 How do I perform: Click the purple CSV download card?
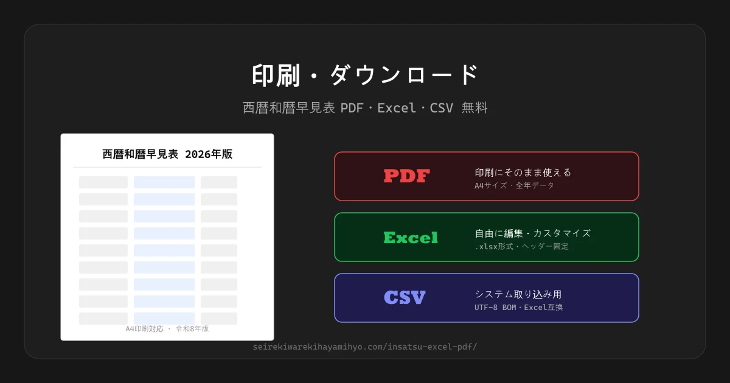[x=487, y=298]
